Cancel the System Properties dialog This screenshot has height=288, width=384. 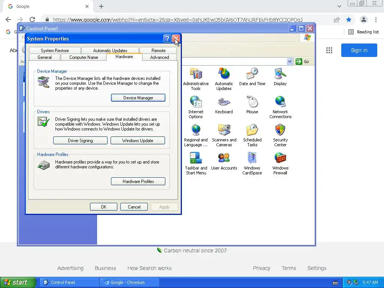pyautogui.click(x=134, y=207)
